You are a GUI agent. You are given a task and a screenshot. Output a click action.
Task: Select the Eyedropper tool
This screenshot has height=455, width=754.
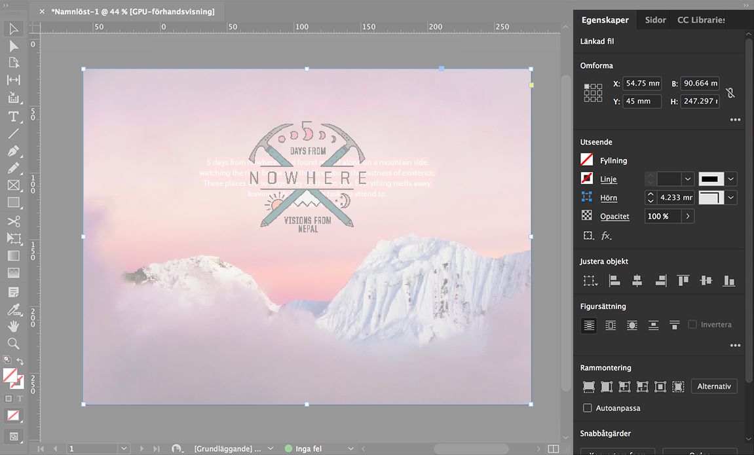[x=14, y=310]
